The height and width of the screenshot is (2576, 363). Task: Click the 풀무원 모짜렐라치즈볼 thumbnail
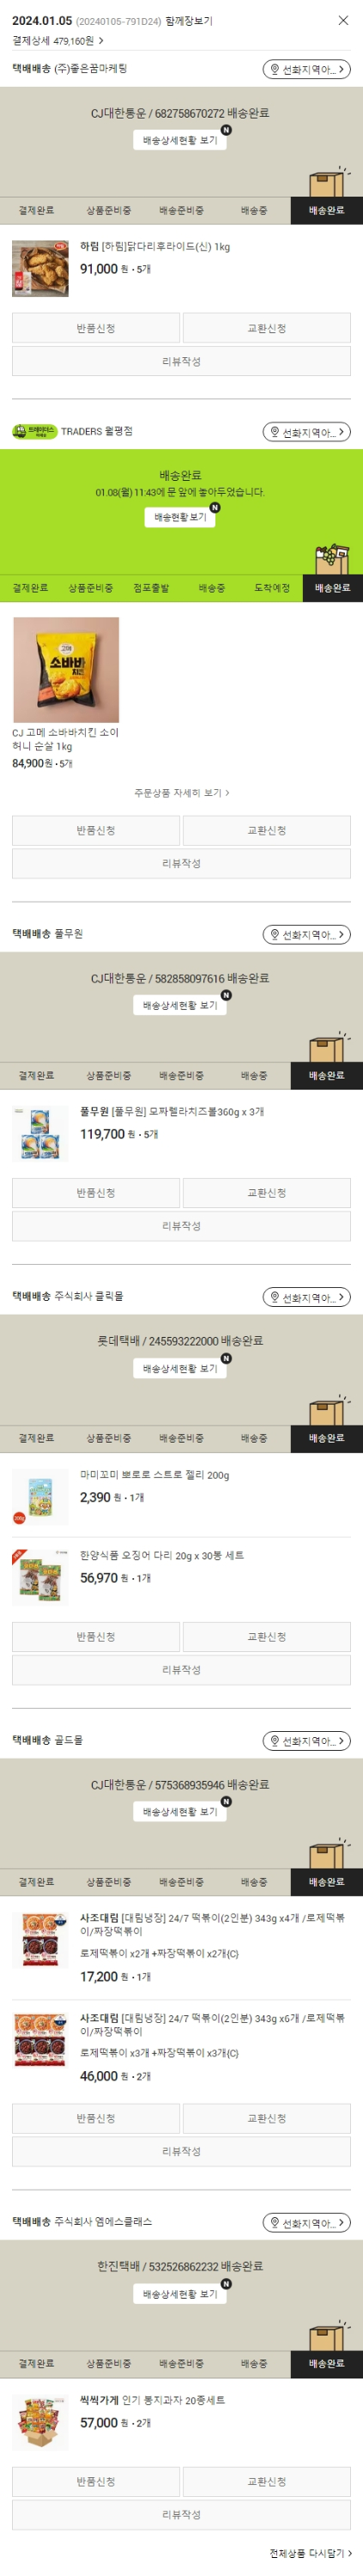(40, 1133)
